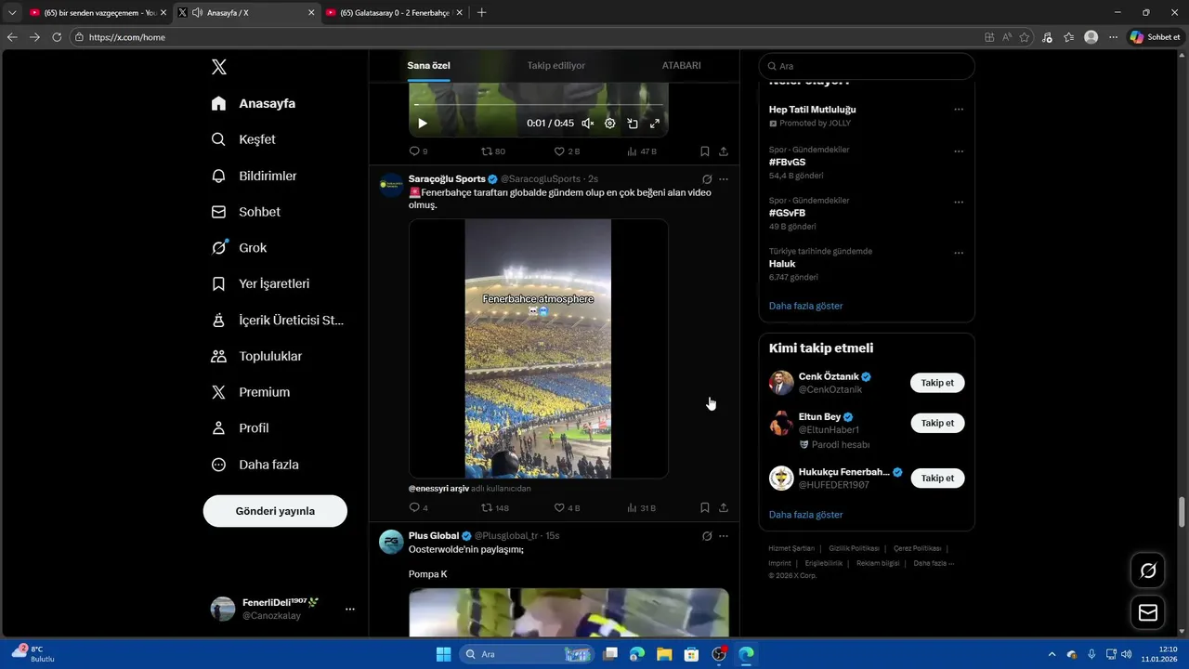Open floating messages envelope button

[x=1148, y=612]
